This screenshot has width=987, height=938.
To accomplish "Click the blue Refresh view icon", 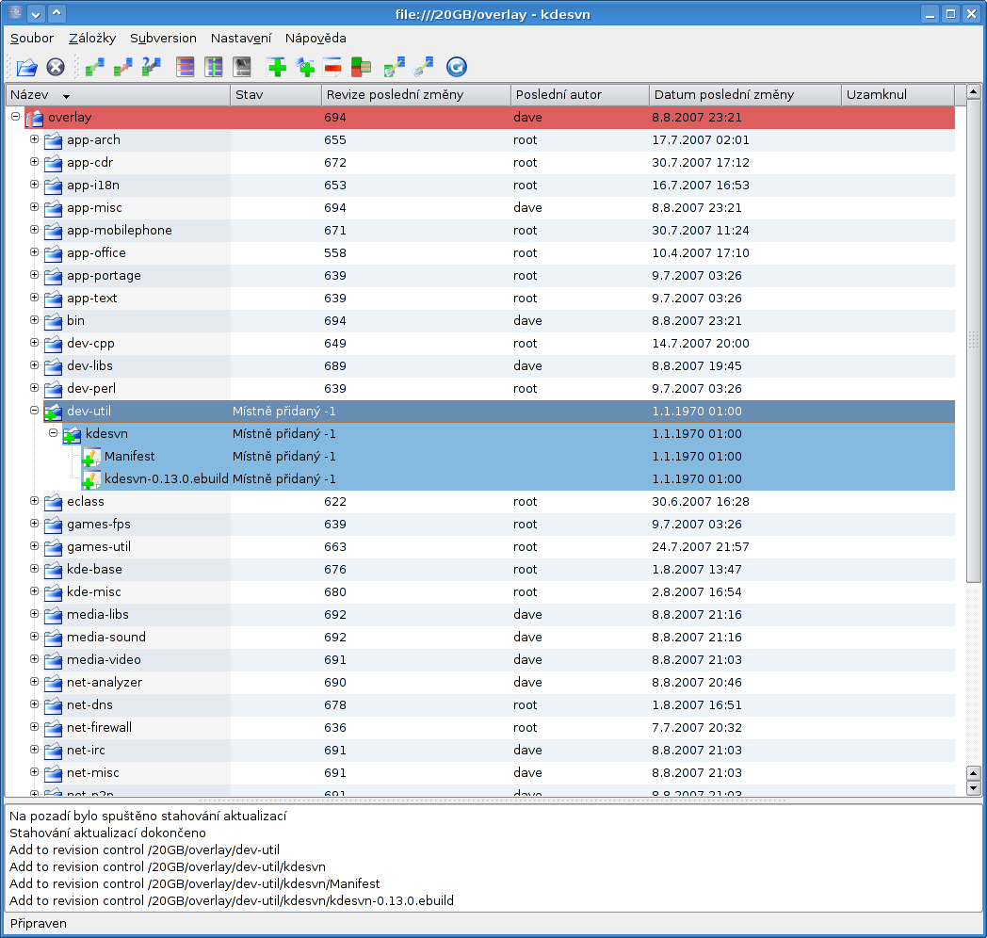I will [x=457, y=67].
